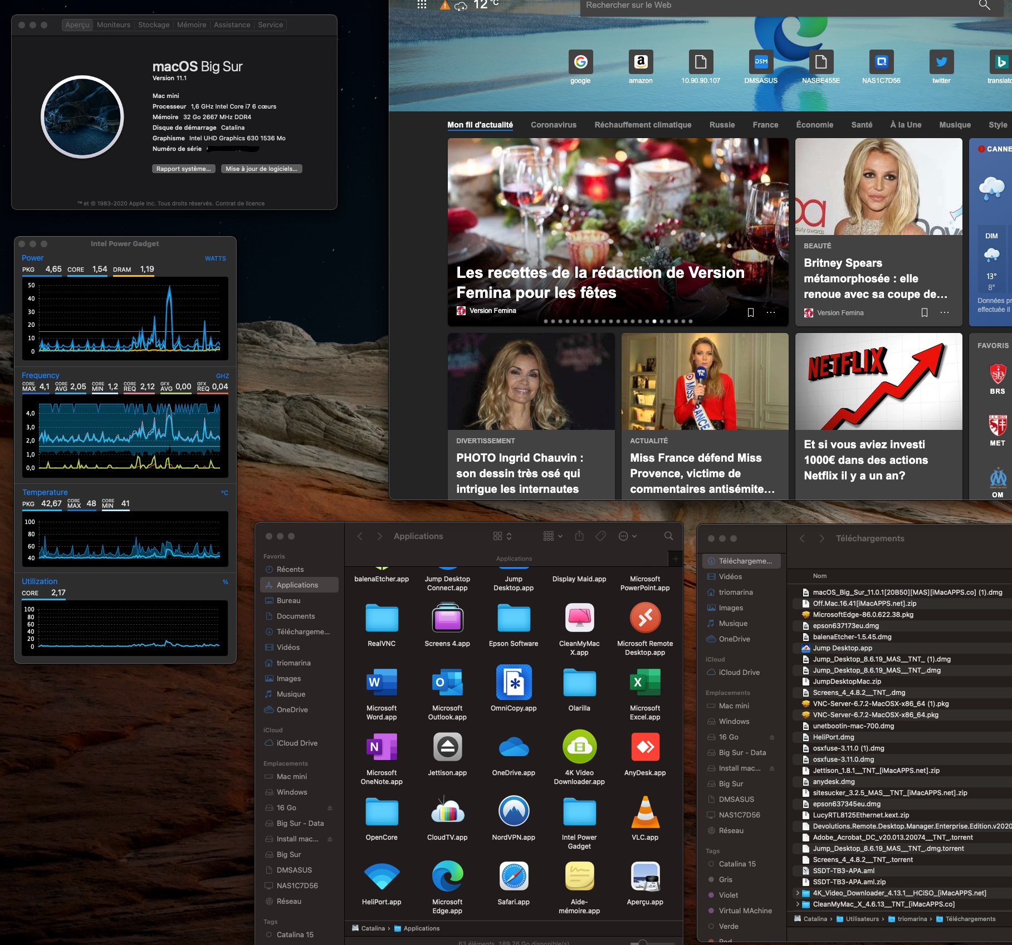Open more options on Britney Spears card
Image resolution: width=1012 pixels, height=945 pixels.
(944, 312)
